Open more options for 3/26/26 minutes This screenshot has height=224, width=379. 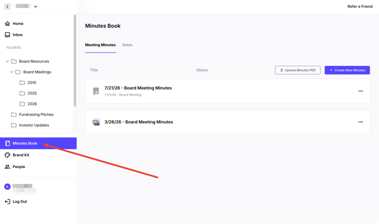[361, 122]
